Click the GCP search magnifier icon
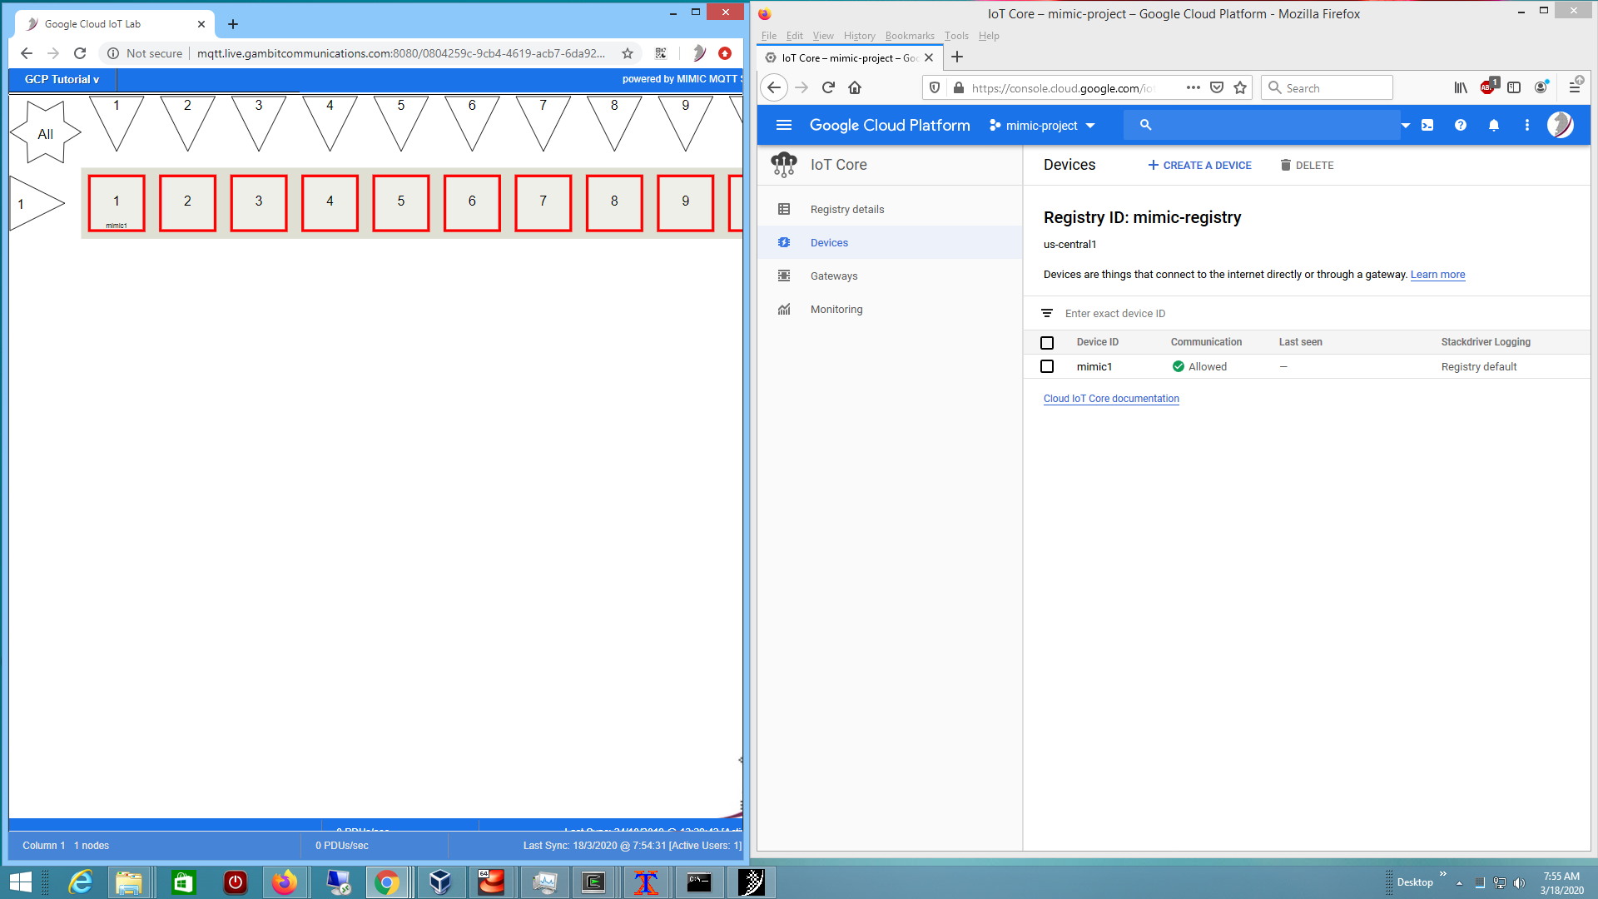 coord(1145,125)
